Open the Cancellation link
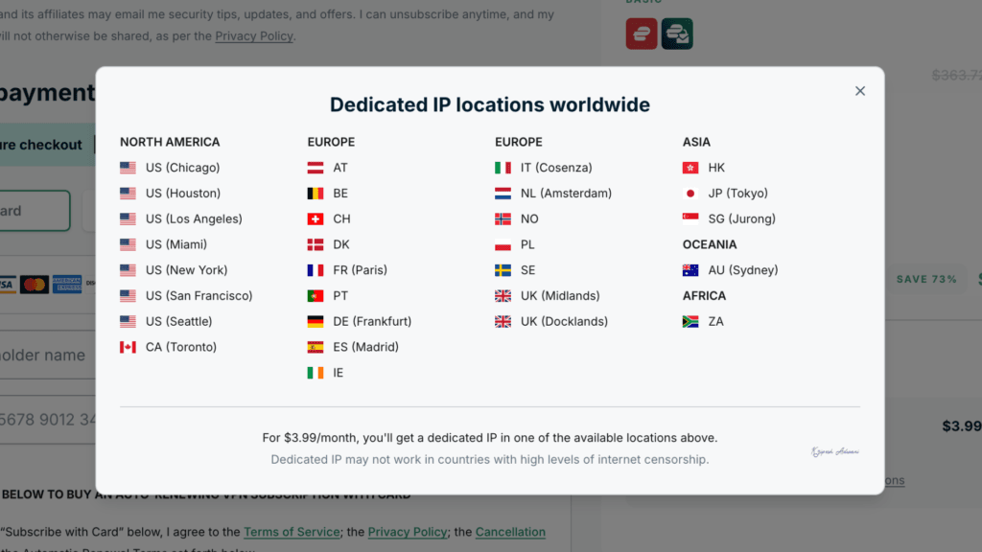The image size is (982, 552). pos(510,532)
